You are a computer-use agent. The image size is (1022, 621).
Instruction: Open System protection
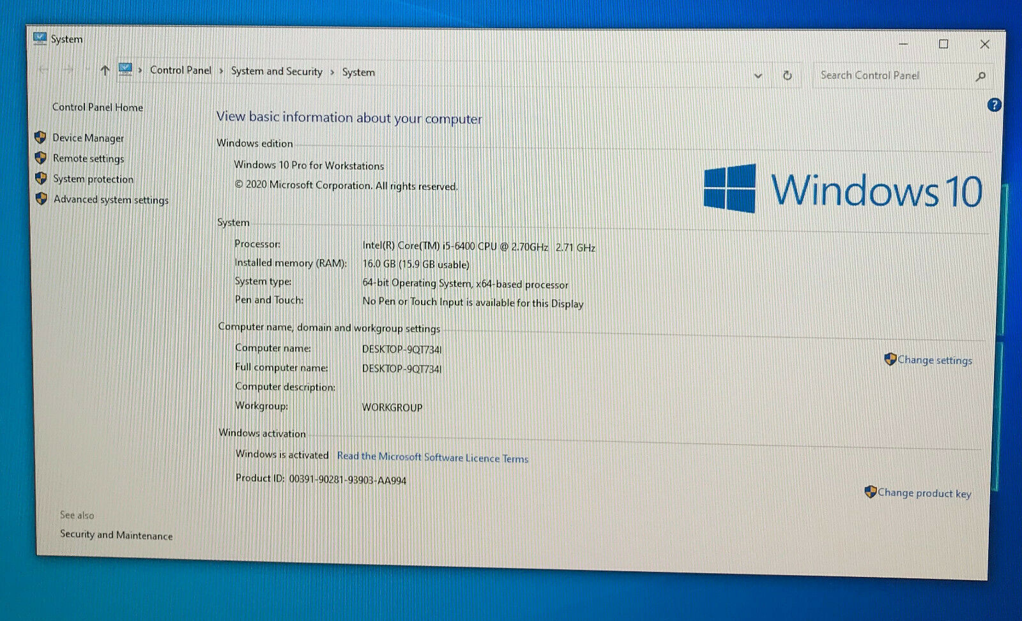[93, 179]
